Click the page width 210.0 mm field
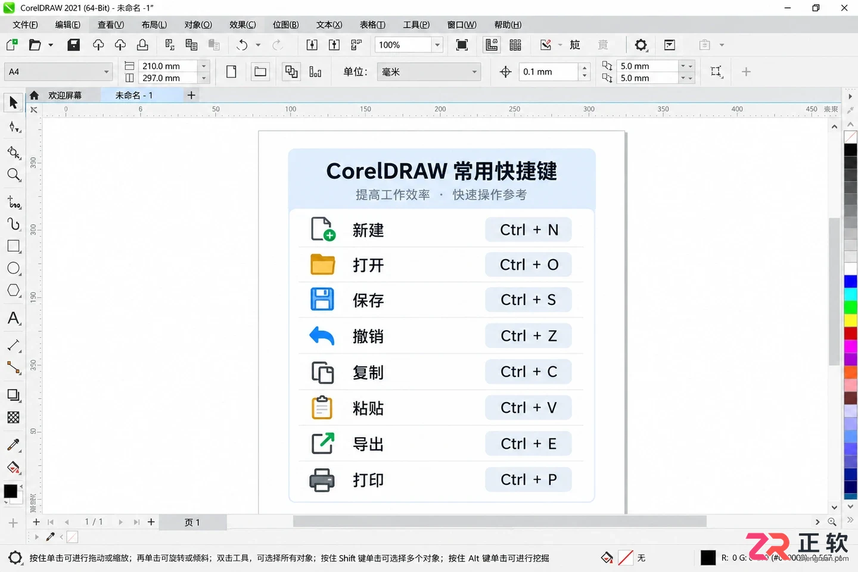The width and height of the screenshot is (858, 572). [x=169, y=66]
